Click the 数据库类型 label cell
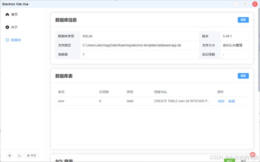 [x=68, y=36]
